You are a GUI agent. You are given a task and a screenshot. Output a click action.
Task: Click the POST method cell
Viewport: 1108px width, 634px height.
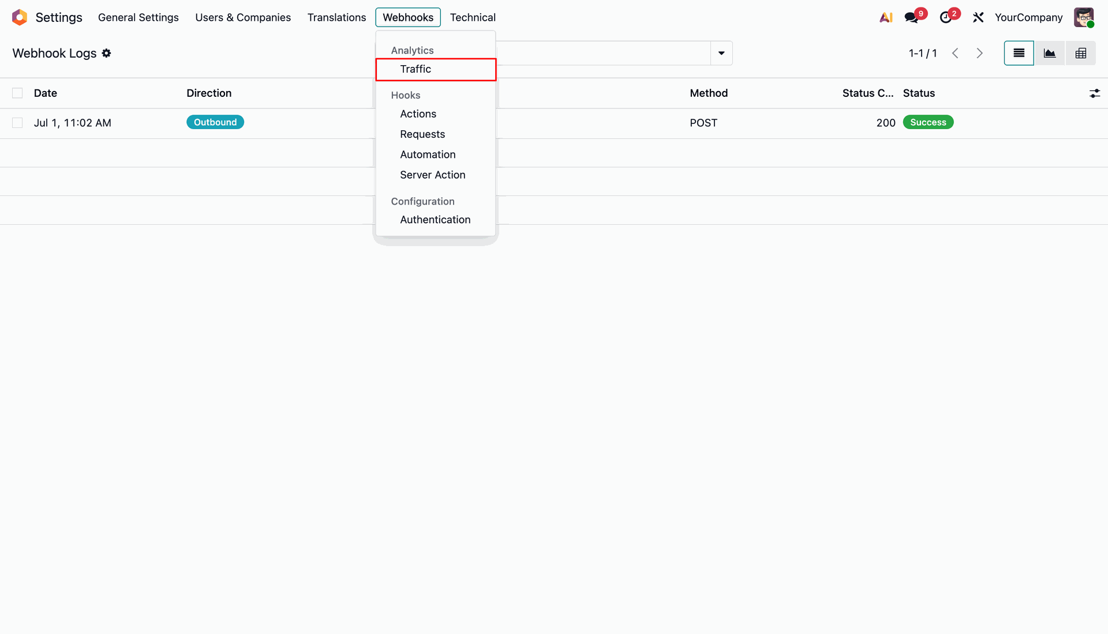[x=703, y=123]
